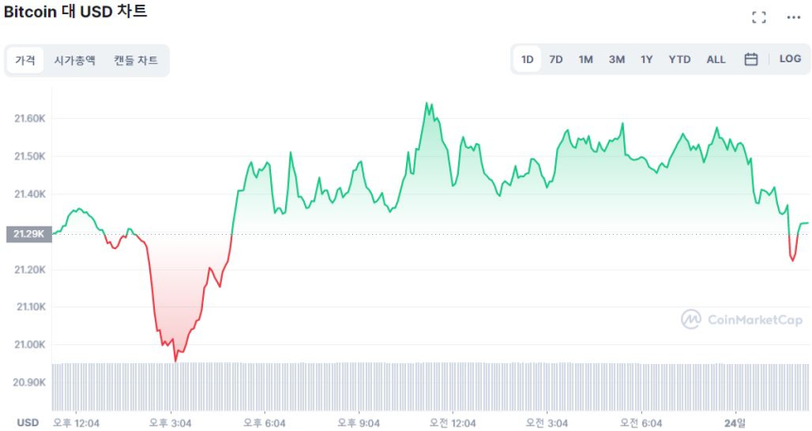Open the three-dot more options menu

(x=793, y=17)
